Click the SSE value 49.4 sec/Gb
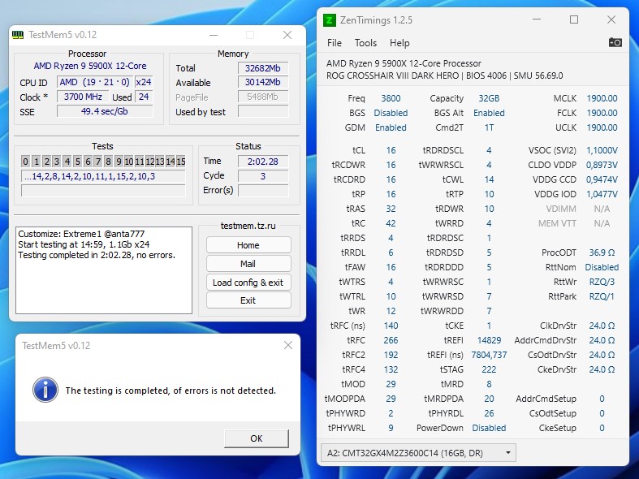Screen dimensions: 639x479 [105, 111]
